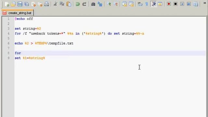Zoom in on the editor text
The width and height of the screenshot is (208, 117).
point(109,4)
